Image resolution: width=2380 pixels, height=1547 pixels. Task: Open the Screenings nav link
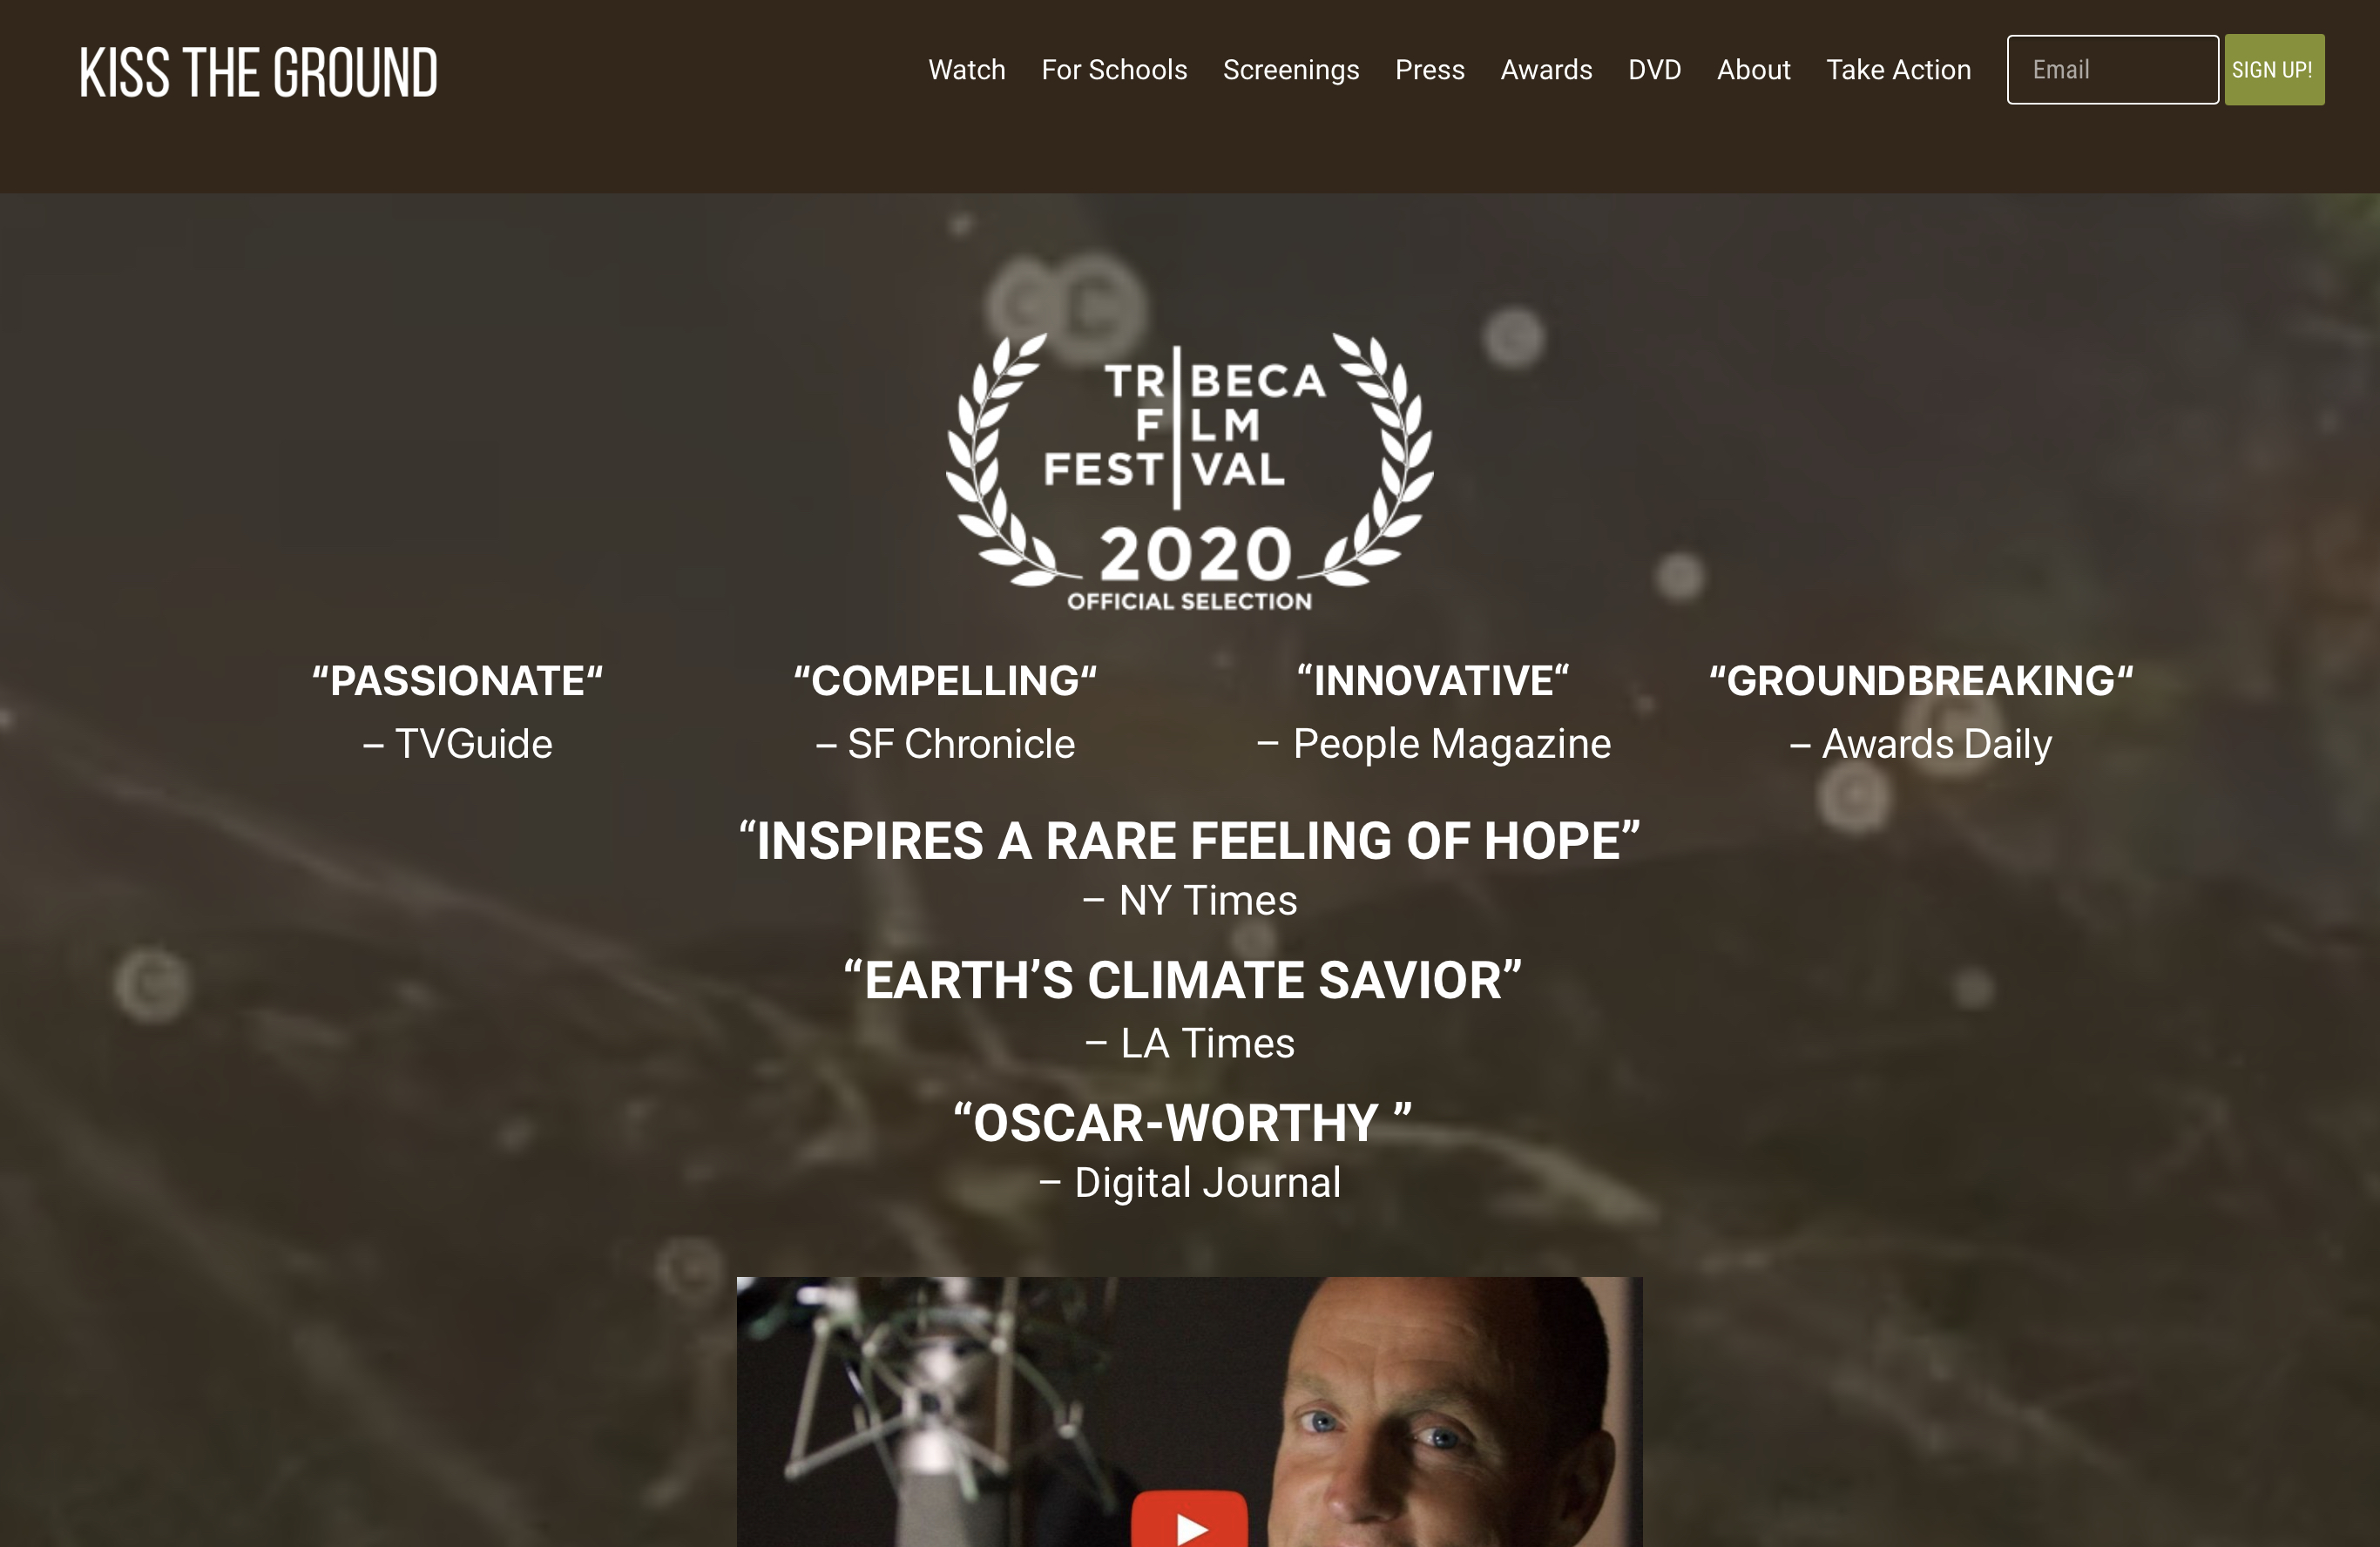click(x=1291, y=70)
